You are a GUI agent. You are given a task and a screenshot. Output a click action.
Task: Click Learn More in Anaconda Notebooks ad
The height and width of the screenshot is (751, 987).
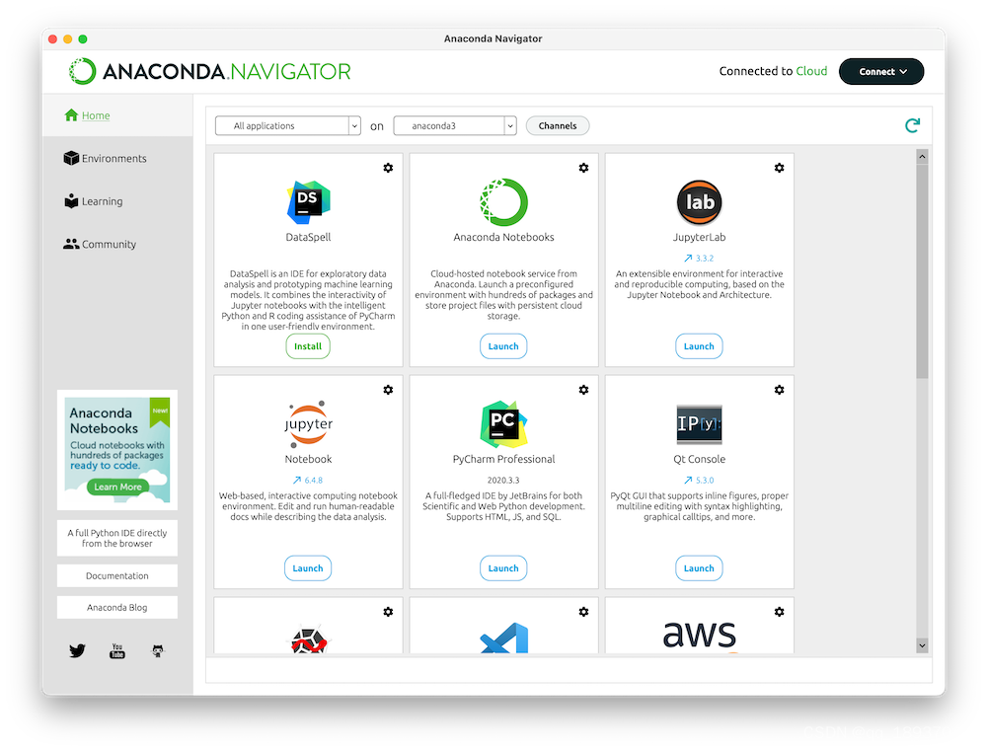117,487
